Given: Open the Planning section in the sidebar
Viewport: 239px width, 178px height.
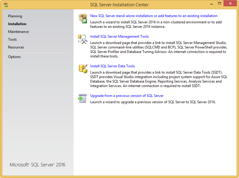Looking at the screenshot, I should pos(15,16).
